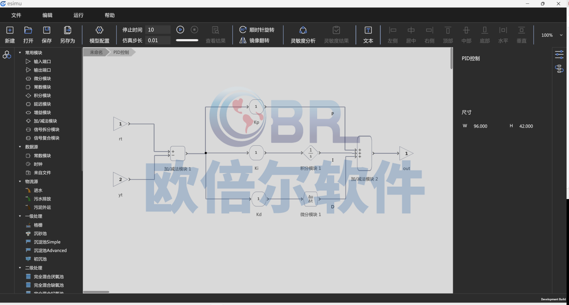
Task: Select 时钟 under 数据源
Action: point(38,164)
